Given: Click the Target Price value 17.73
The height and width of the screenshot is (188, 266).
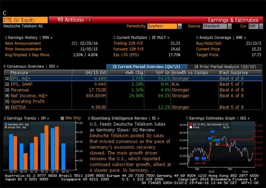Looking at the screenshot, I should [x=256, y=55].
